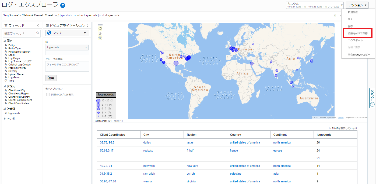Click the map home reset icon

[100, 28]
